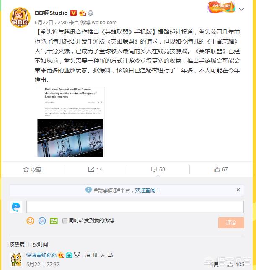Add a GIF to the comment
The width and height of the screenshot is (256, 270).
tap(42, 221)
